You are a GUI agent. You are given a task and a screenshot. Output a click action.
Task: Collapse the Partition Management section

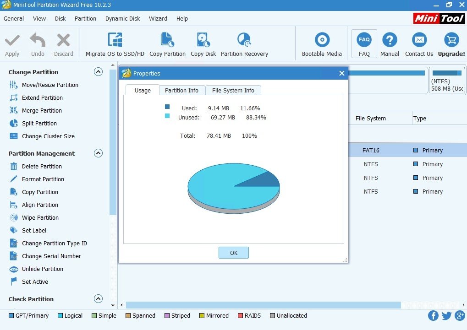click(x=98, y=153)
